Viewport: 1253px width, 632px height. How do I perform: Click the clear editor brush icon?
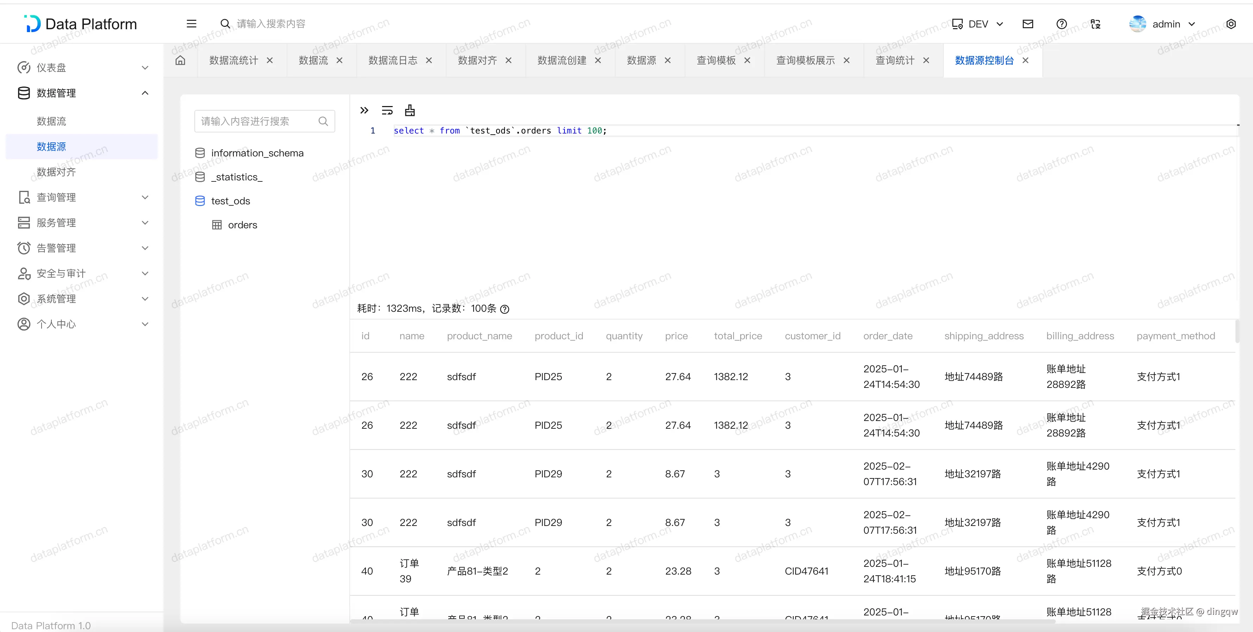click(410, 111)
